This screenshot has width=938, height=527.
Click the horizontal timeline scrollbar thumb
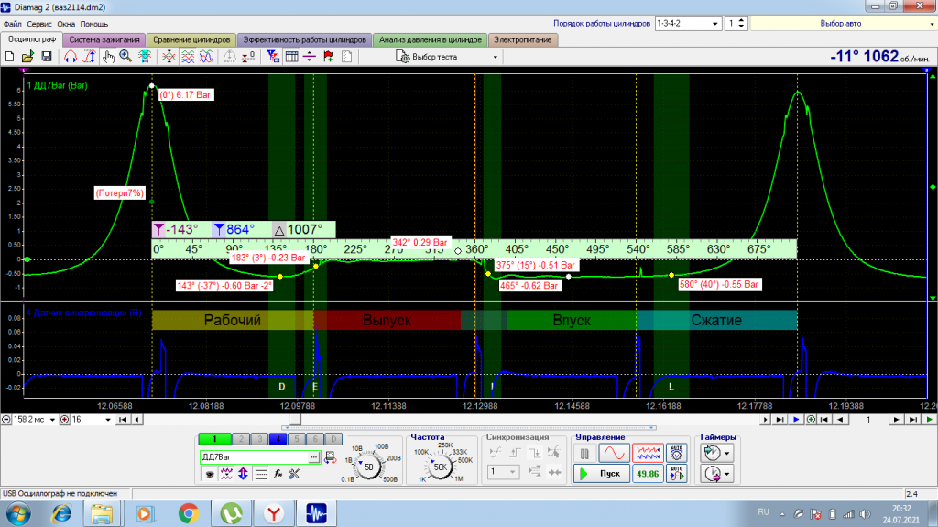295,420
